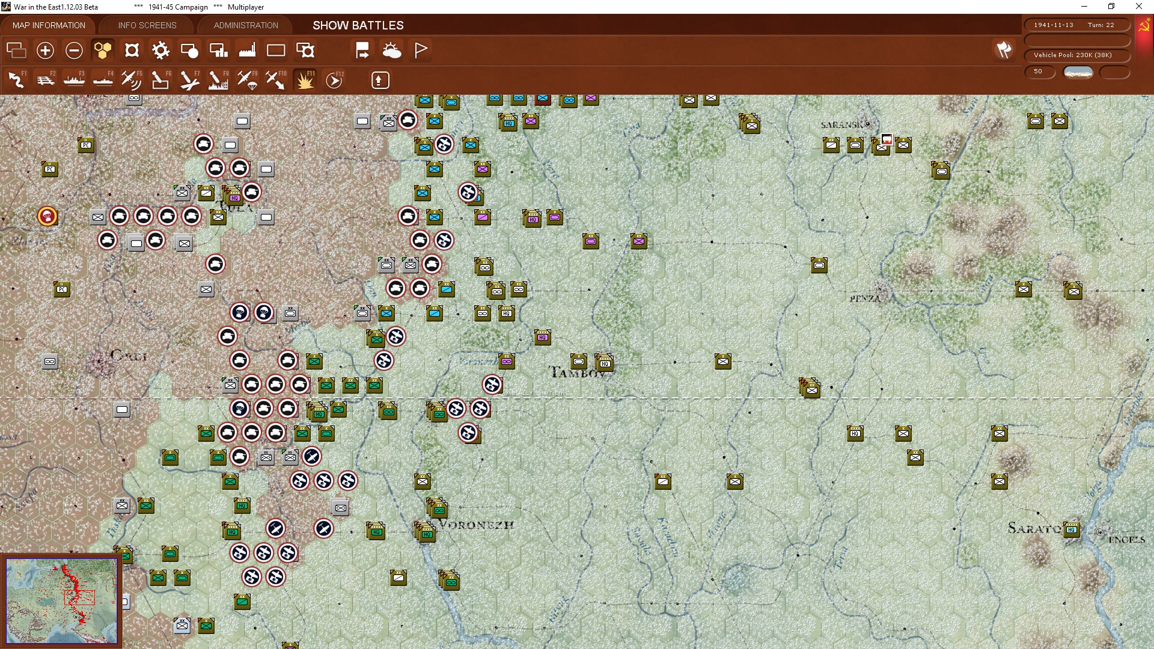Zoom out the map with minus icon
This screenshot has width=1154, height=649.
74,50
